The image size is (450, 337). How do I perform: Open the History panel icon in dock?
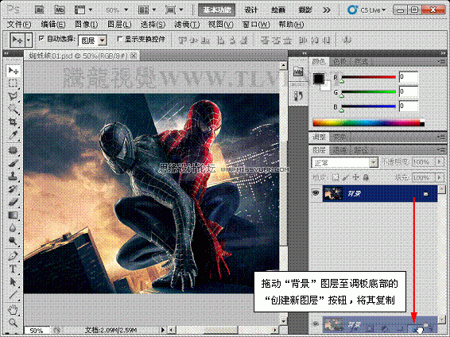click(x=298, y=96)
